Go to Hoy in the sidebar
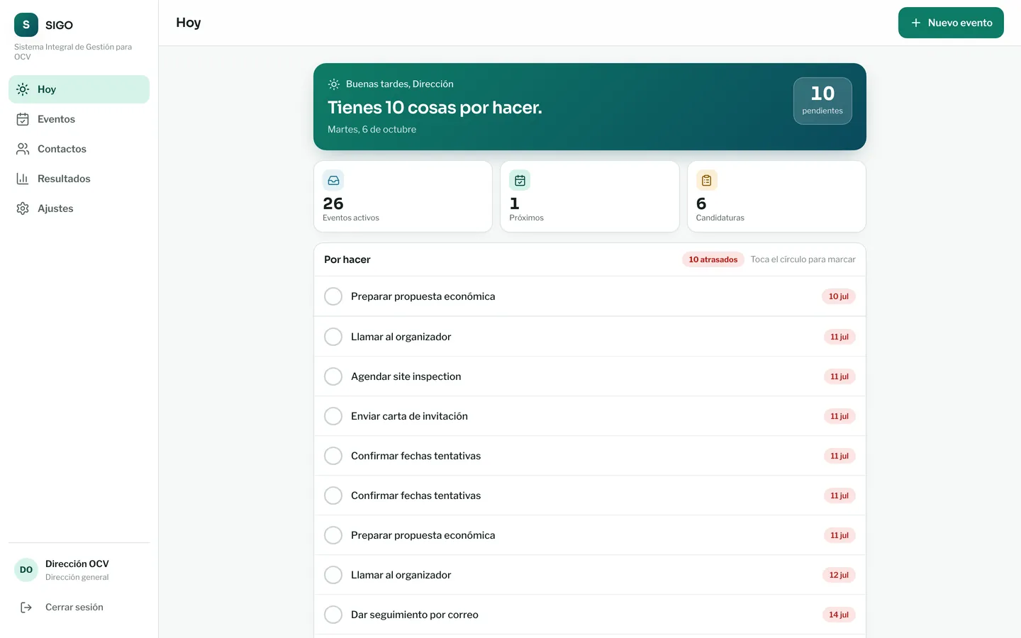This screenshot has width=1021, height=638. (x=79, y=89)
